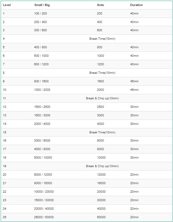
Task: Click the ante value 4000
Action: pos(100,124)
